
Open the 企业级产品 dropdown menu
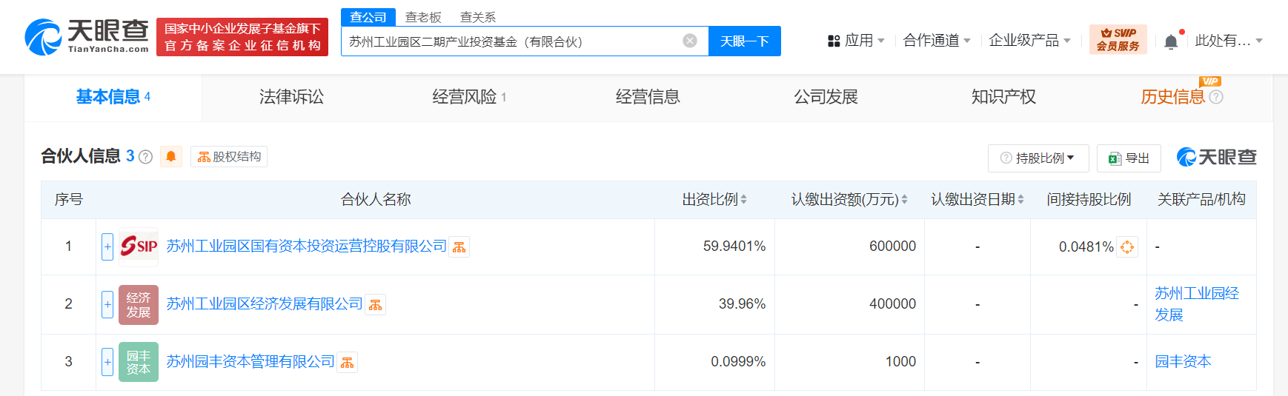pyautogui.click(x=1029, y=41)
